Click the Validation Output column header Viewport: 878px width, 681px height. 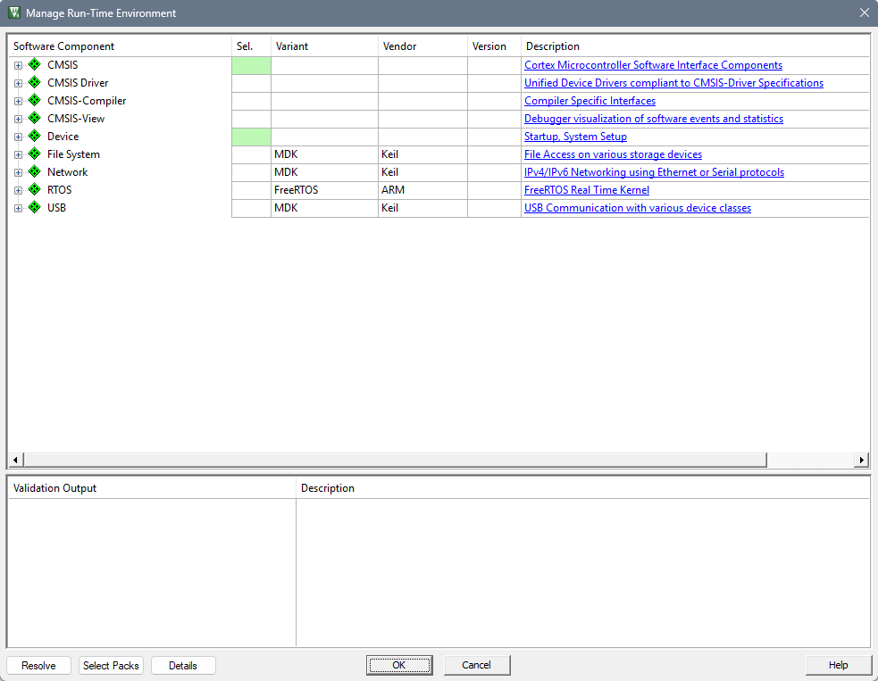(152, 488)
